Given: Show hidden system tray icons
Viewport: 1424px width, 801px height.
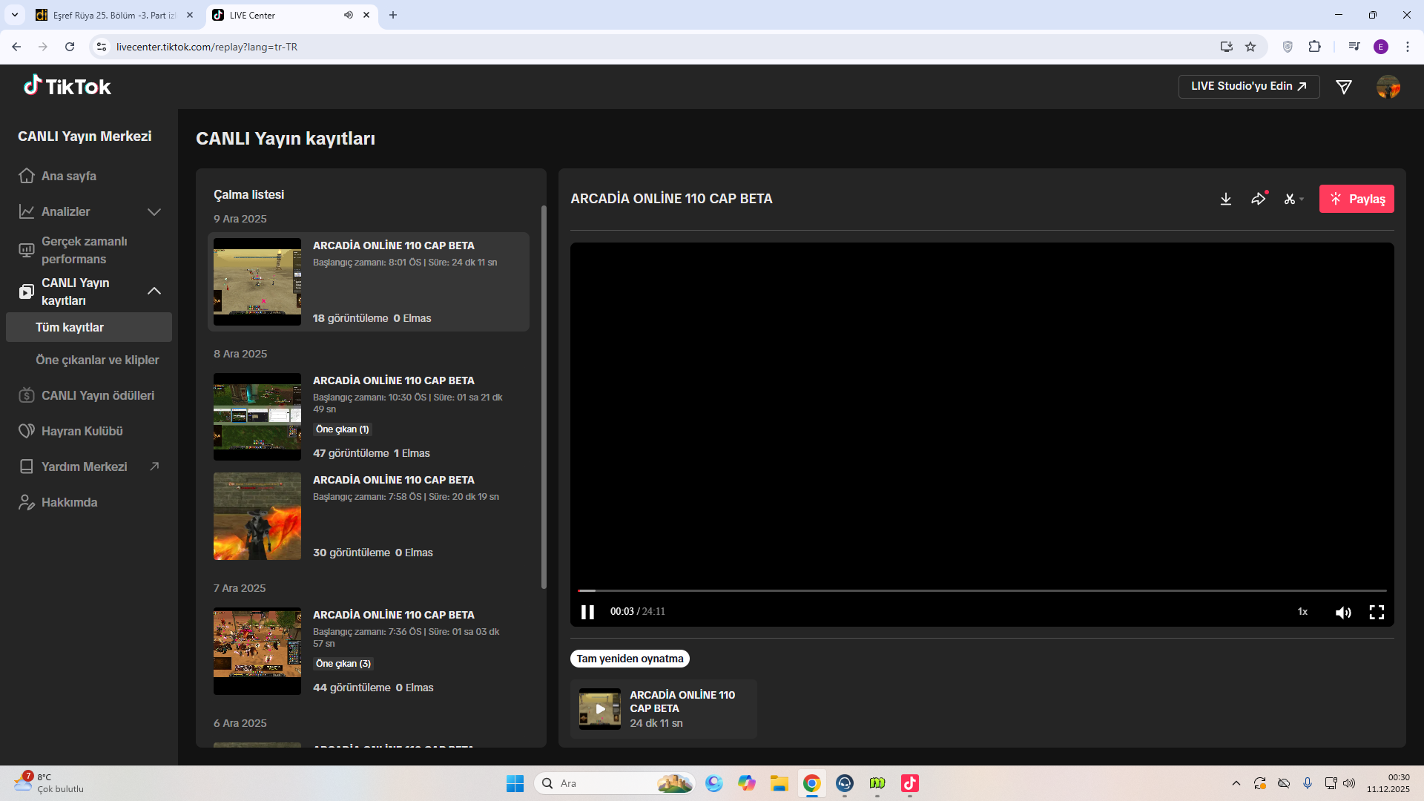Looking at the screenshot, I should (x=1236, y=783).
